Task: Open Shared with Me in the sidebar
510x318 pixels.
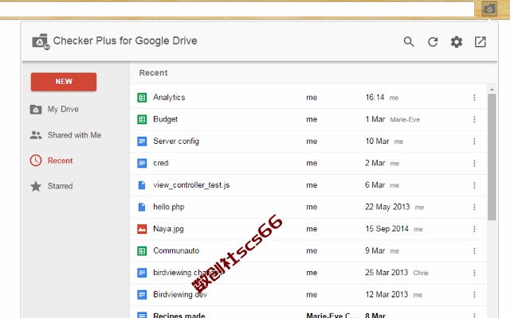Action: coord(74,135)
